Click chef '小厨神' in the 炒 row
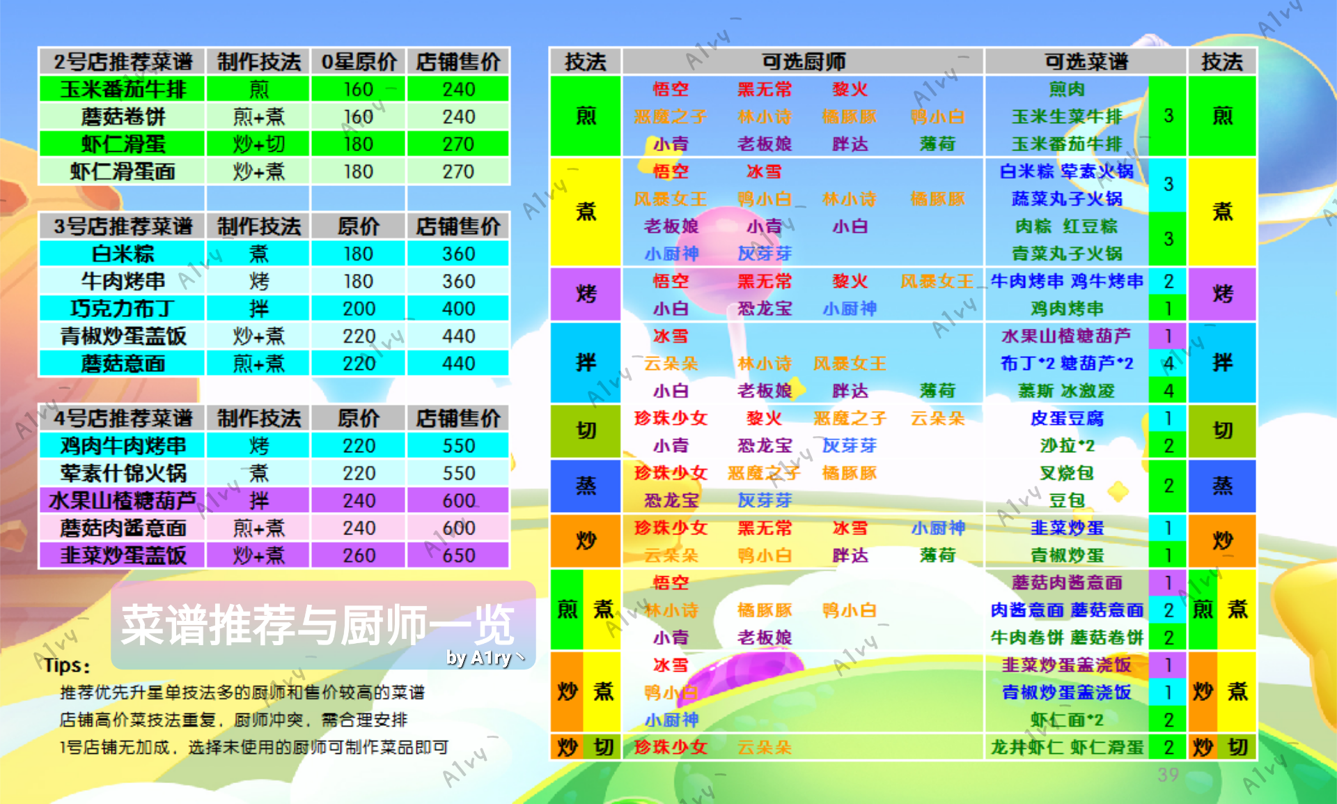Screen dimensions: 1337x804 tap(938, 528)
